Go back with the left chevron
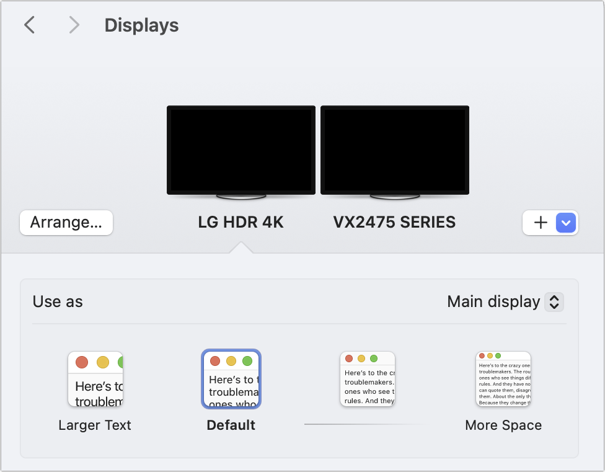This screenshot has height=472, width=605. point(29,25)
